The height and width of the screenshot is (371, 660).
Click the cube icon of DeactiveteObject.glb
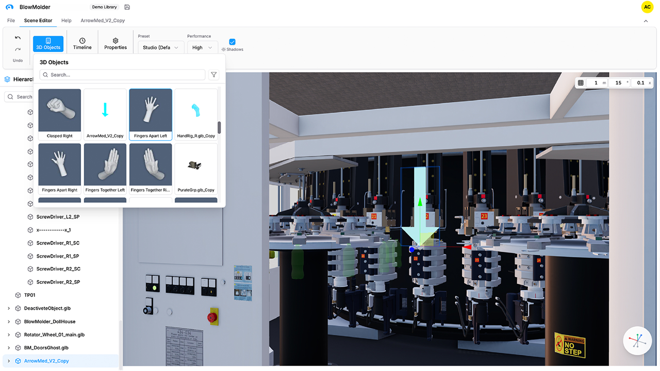(18, 309)
